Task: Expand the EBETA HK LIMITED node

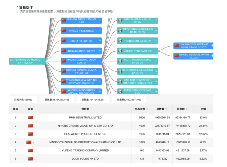Action: (100, 40)
